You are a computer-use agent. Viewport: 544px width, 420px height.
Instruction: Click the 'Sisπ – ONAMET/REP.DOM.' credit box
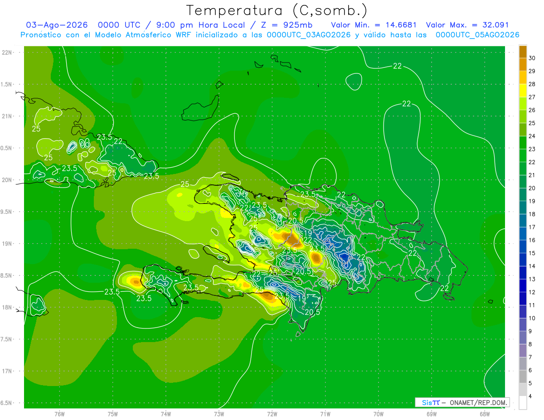coord(462,402)
